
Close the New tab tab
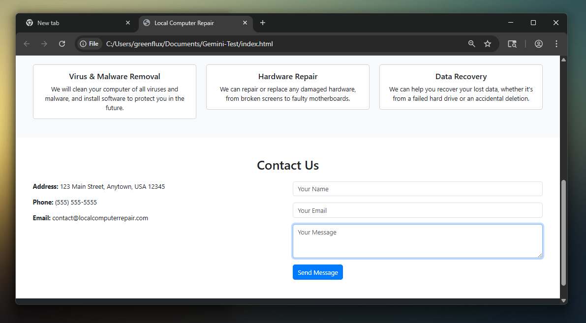pyautogui.click(x=128, y=23)
